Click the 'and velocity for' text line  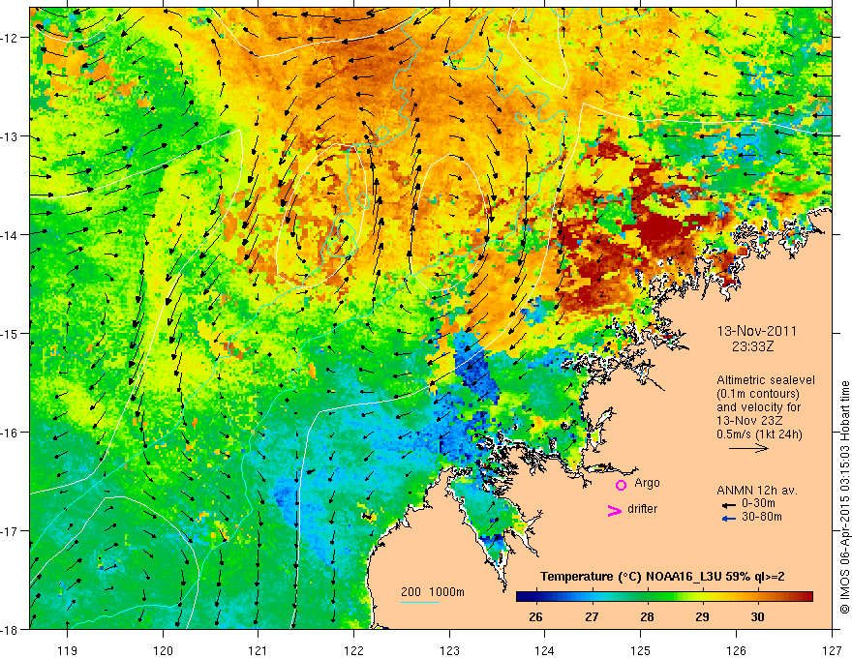758,407
